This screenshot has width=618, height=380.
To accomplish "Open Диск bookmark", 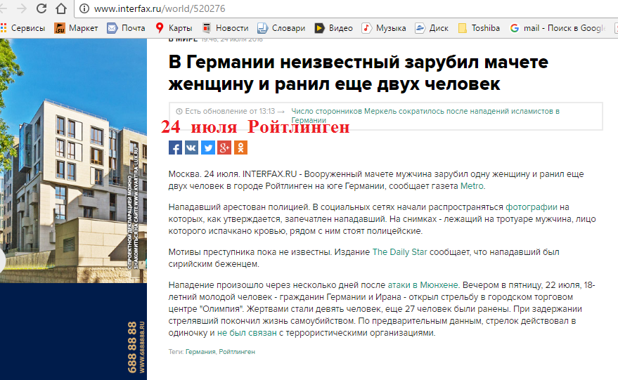I will [432, 28].
